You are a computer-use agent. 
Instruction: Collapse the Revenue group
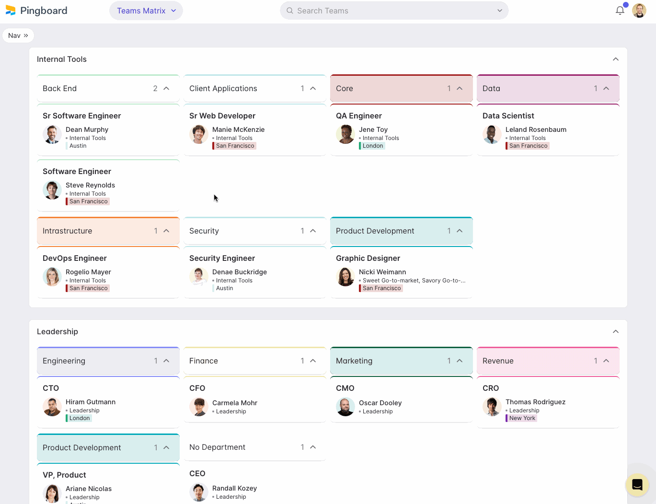pos(606,361)
